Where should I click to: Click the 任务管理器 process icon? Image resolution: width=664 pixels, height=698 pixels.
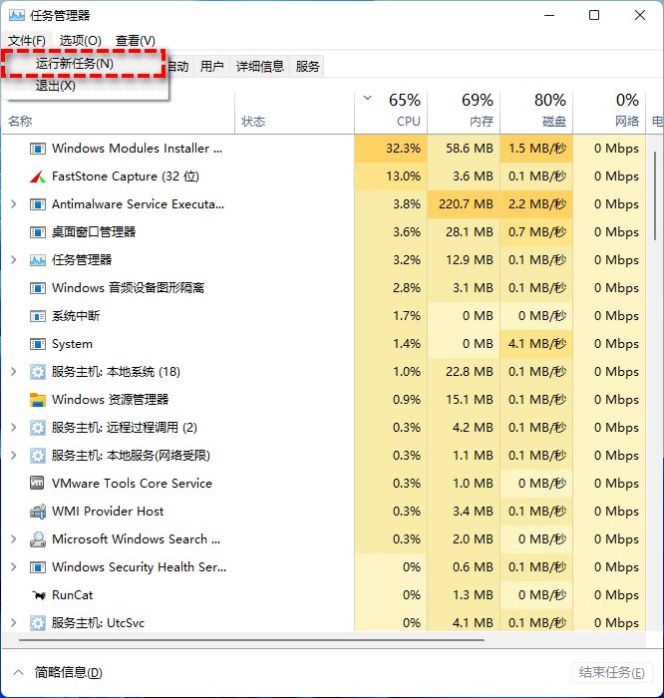(x=38, y=260)
